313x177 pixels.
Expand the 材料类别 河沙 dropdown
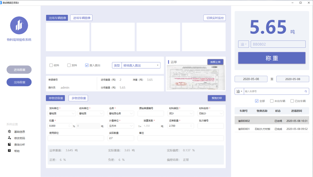point(181,113)
